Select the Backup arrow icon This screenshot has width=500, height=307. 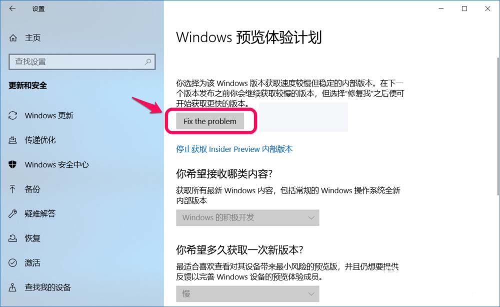12,189
